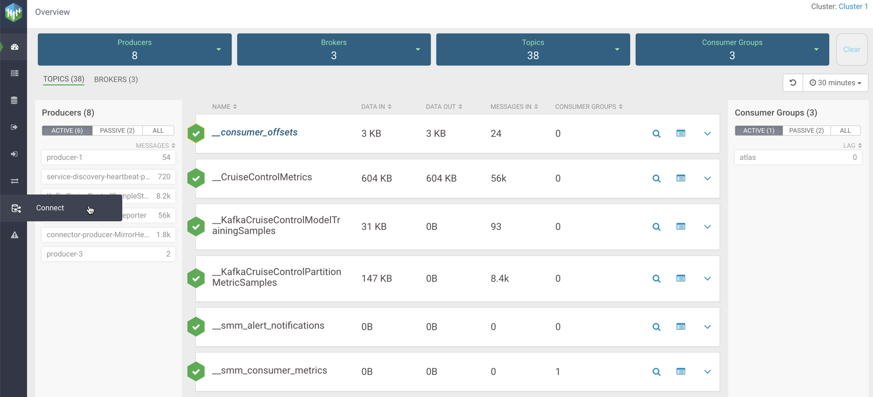Click magnifier icon for __smm_alert_notifications topic

[656, 327]
